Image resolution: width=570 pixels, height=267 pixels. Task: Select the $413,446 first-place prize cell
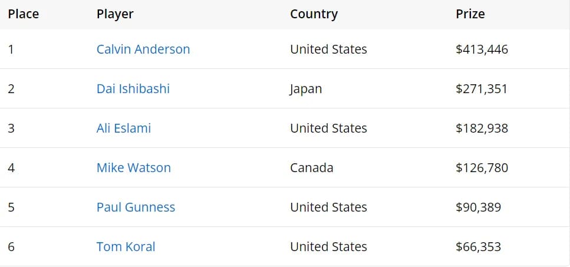(482, 50)
